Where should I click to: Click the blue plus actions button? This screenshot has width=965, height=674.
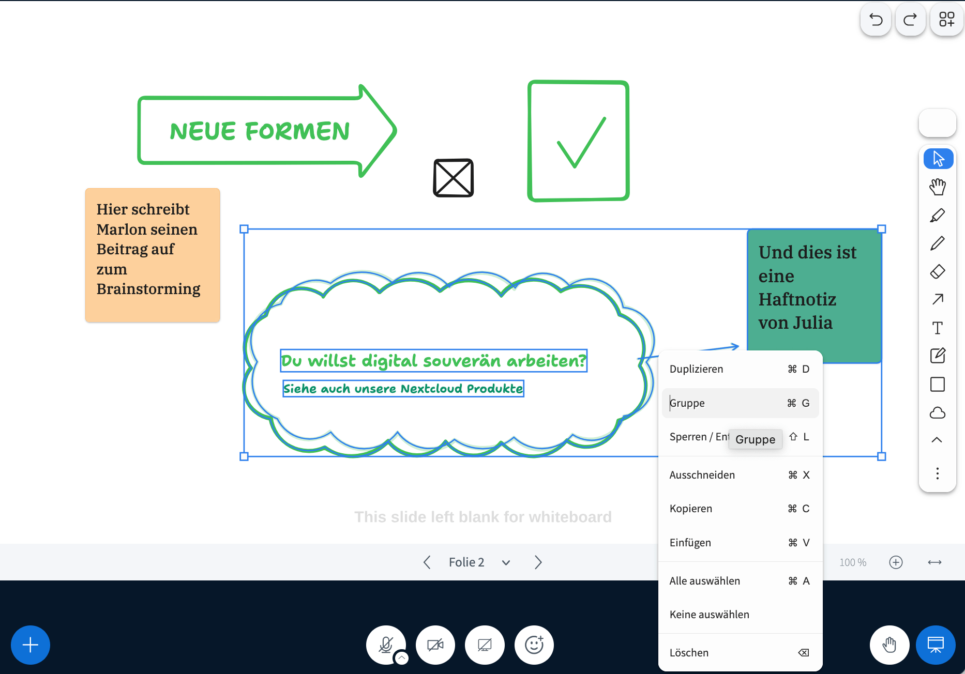pos(31,645)
